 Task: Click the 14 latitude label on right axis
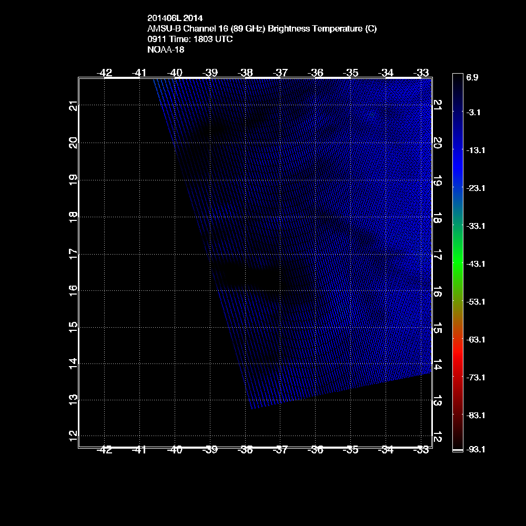point(437,365)
